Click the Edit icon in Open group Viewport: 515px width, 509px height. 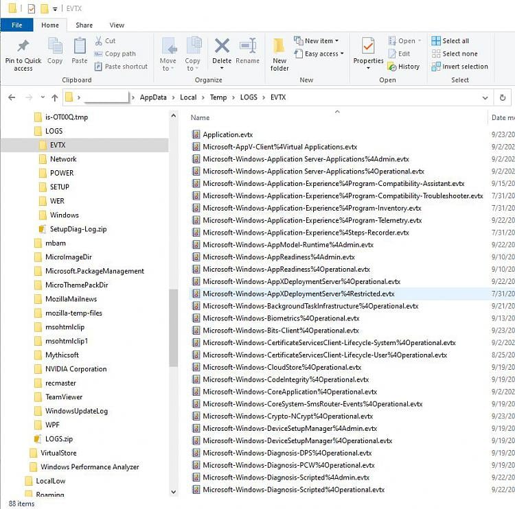coord(392,54)
